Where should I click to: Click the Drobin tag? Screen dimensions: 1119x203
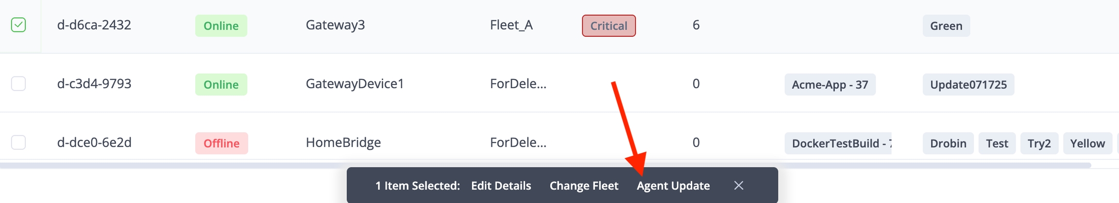[948, 143]
